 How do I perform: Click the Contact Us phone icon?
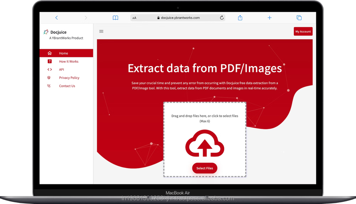(x=49, y=86)
